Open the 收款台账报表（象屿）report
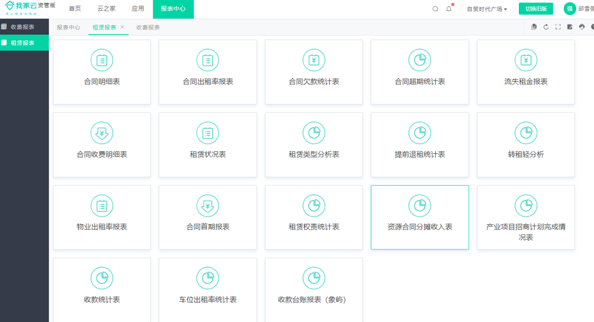This screenshot has height=322, width=594. 314,290
